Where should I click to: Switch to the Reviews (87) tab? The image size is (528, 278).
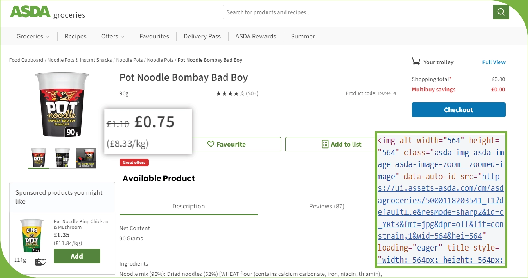(327, 206)
